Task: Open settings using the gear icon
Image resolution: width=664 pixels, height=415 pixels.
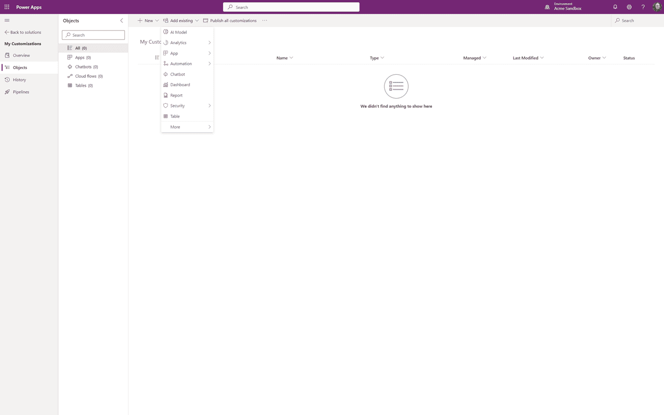Action: (629, 7)
